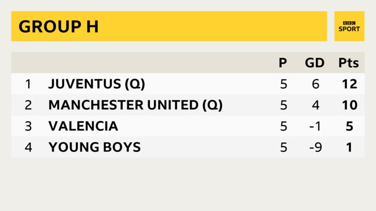376x211 pixels.
Task: Click the GD column header
Action: [314, 63]
